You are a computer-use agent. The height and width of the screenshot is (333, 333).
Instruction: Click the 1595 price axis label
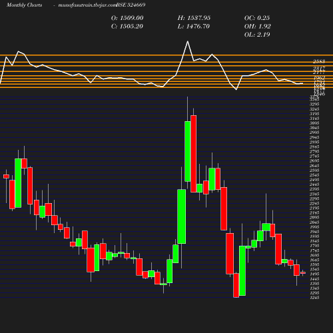coord(314,264)
